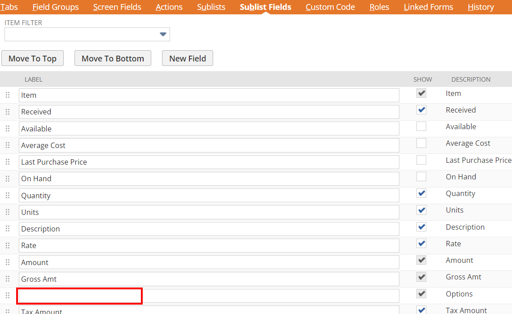Open the Item Filter dropdown
This screenshot has height=314, width=512.
(x=163, y=35)
